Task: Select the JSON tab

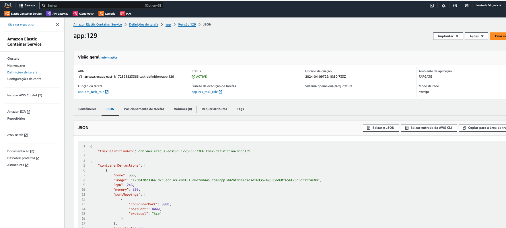Action: pyautogui.click(x=110, y=109)
